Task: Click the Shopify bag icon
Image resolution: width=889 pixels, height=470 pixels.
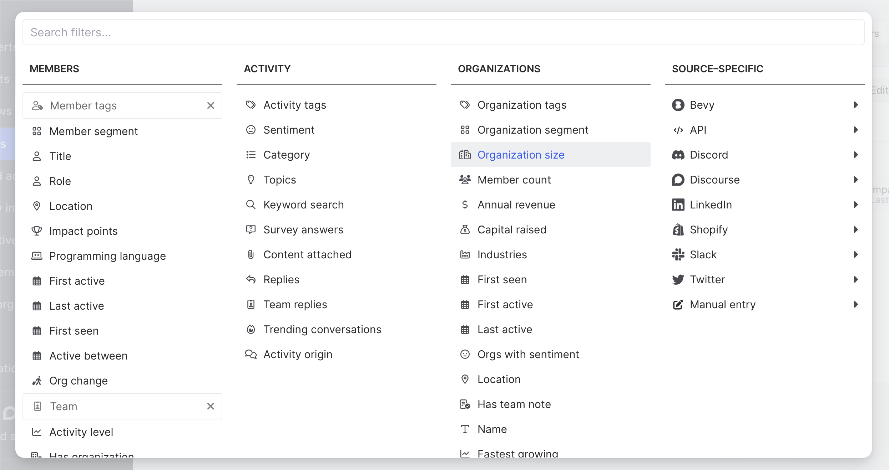Action: coord(678,230)
